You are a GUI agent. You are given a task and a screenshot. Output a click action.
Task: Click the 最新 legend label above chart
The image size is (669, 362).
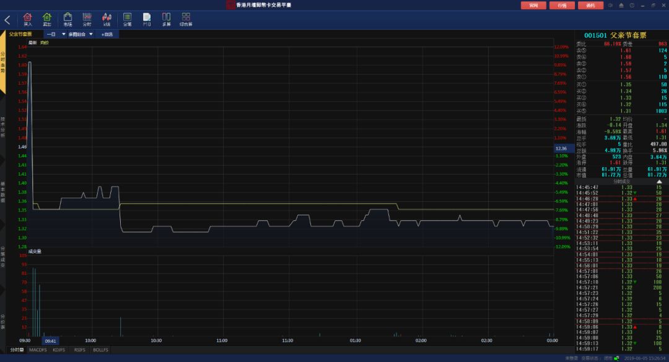32,43
